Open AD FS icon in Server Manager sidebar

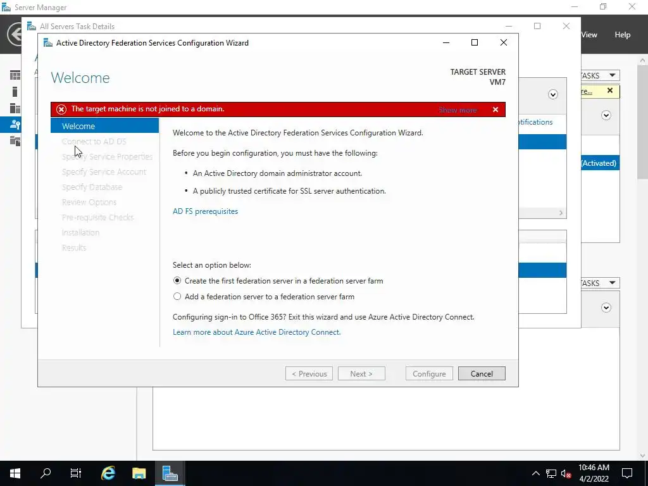(x=15, y=124)
